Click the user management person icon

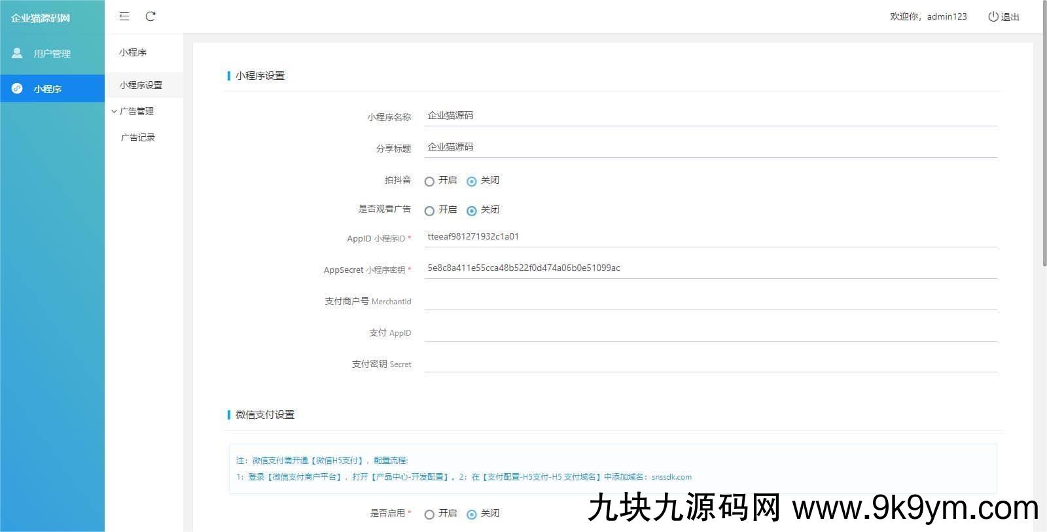pyautogui.click(x=17, y=53)
